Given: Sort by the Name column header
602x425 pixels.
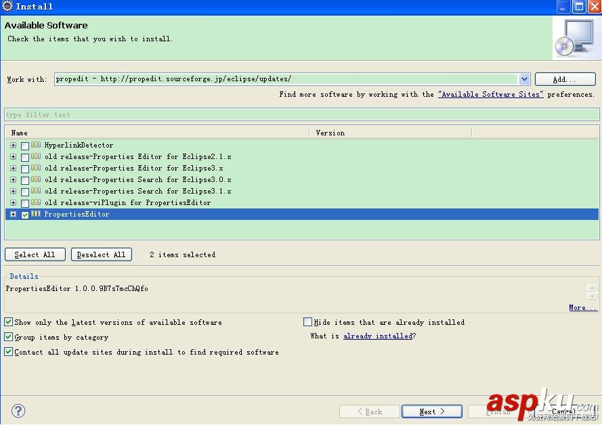Looking at the screenshot, I should [157, 133].
